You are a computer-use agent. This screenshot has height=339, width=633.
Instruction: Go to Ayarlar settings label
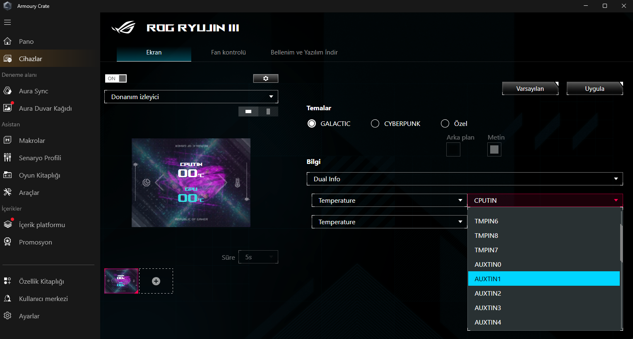click(x=29, y=316)
